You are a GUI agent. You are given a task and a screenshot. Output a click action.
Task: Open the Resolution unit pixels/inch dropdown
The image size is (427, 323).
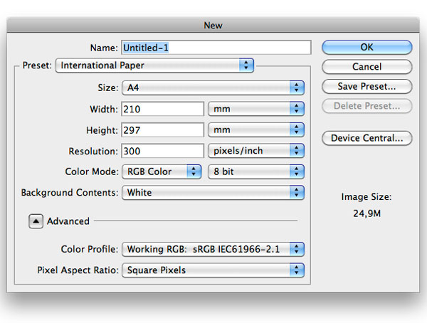click(x=256, y=151)
